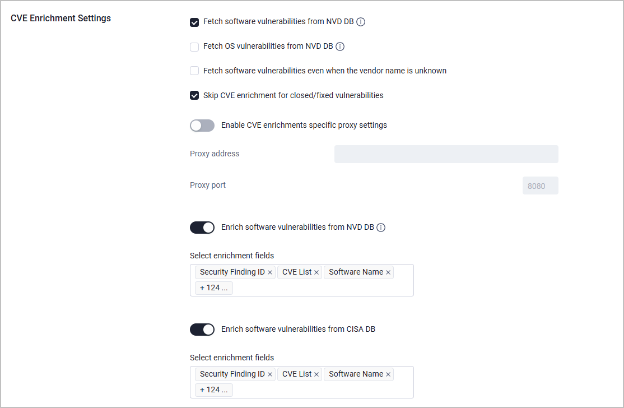Click the Proxy port field showing 8080
Viewport: 624px width, 408px height.
[x=541, y=186]
